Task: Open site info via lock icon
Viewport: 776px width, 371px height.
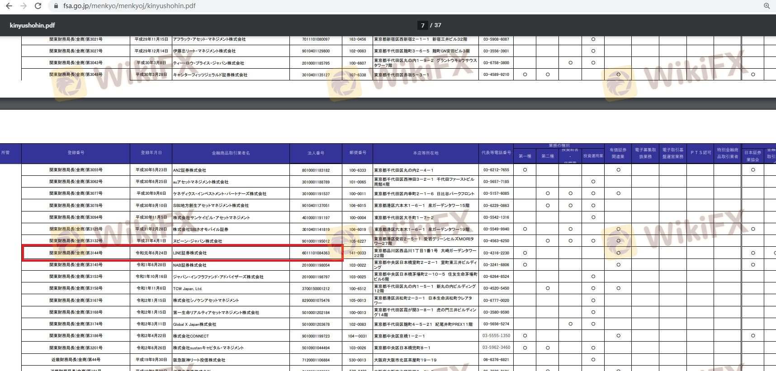Action: tap(56, 6)
